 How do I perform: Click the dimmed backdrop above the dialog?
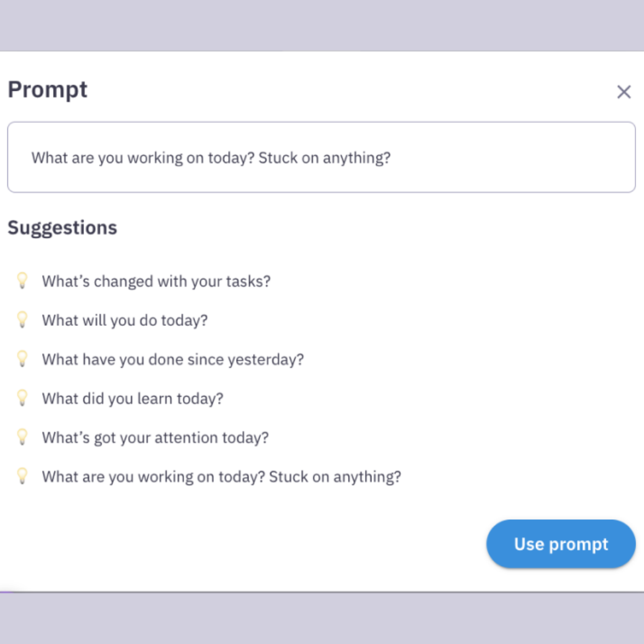[x=321, y=25]
